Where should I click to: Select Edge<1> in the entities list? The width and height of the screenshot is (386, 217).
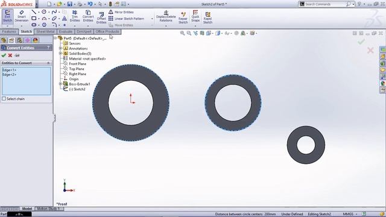(x=10, y=70)
